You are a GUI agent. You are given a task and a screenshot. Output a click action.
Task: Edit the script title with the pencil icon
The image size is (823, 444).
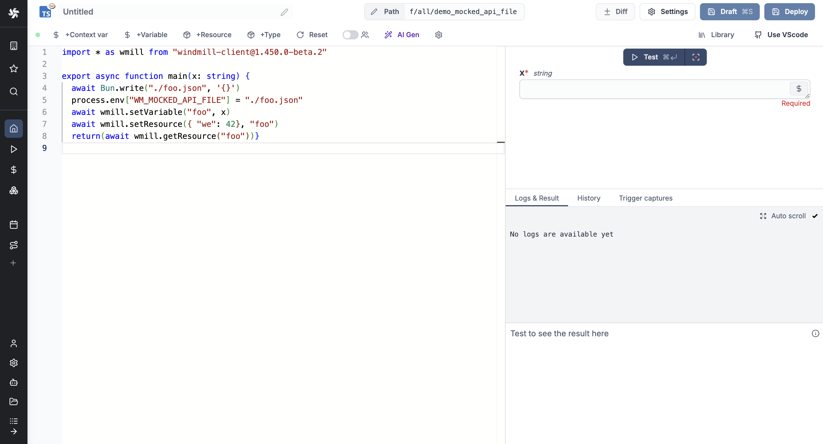click(x=284, y=12)
